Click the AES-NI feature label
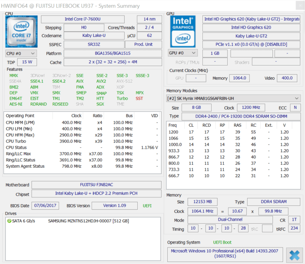305x264 pixels. (x=16, y=104)
